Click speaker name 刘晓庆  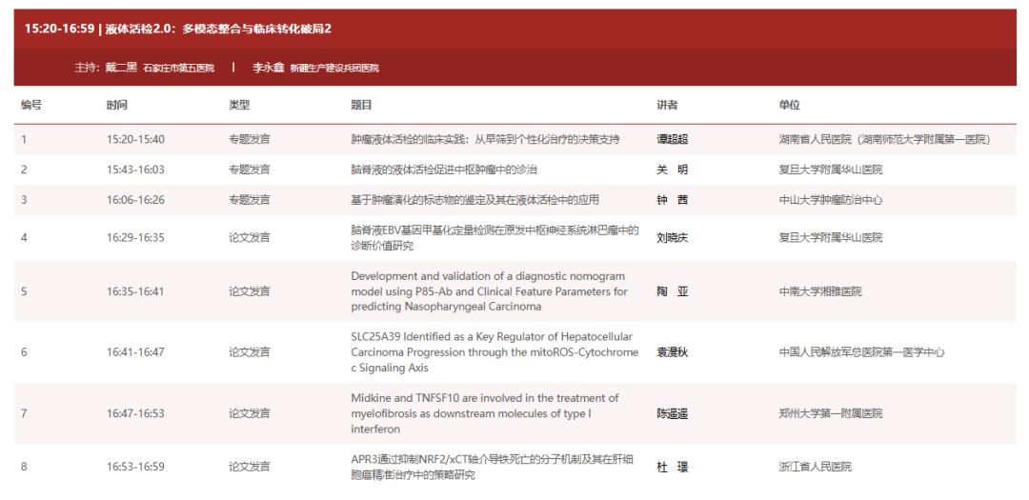click(x=673, y=237)
